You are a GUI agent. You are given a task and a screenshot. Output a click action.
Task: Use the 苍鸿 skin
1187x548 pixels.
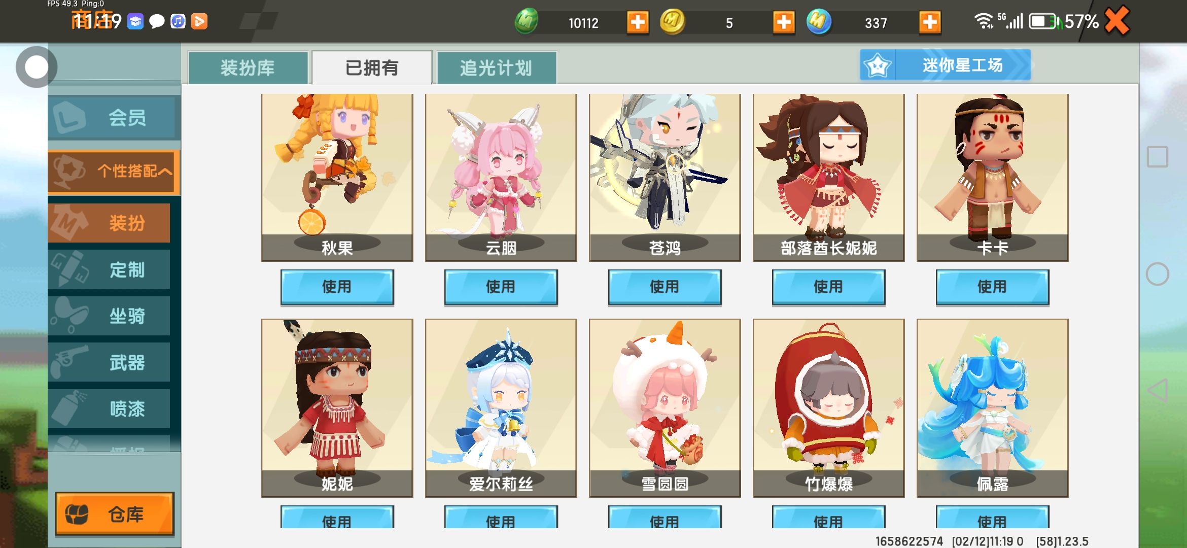tap(665, 287)
